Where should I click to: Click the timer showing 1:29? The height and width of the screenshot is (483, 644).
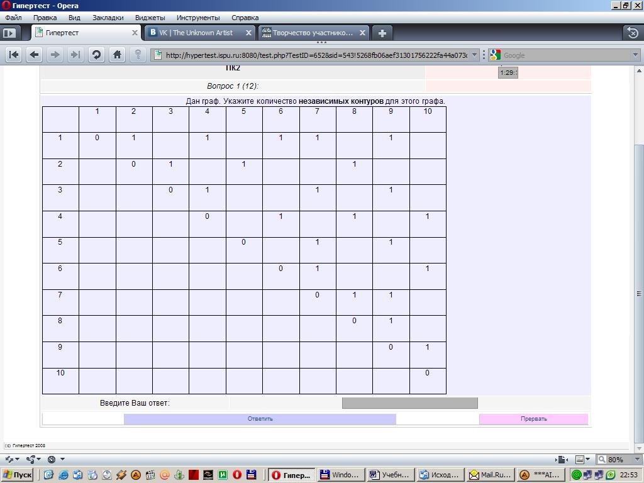coord(508,73)
